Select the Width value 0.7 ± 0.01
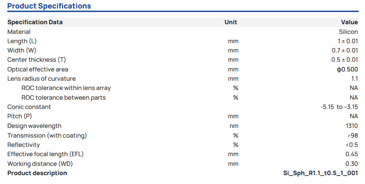Image resolution: width=365 pixels, height=184 pixels. pyautogui.click(x=344, y=50)
